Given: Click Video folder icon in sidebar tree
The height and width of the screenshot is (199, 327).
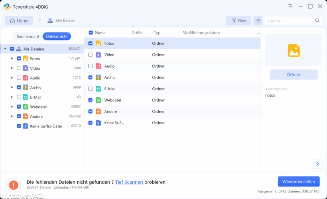Looking at the screenshot, I should click(26, 68).
